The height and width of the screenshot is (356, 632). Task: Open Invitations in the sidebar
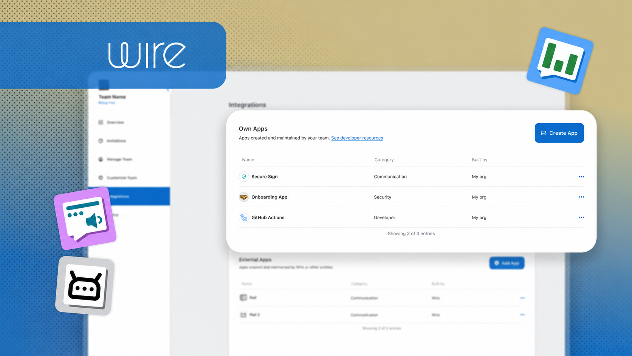coord(116,141)
